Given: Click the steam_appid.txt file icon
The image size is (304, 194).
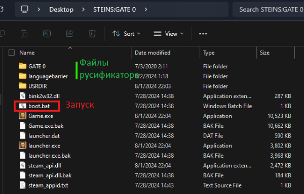Looking at the screenshot, I should (22, 185).
